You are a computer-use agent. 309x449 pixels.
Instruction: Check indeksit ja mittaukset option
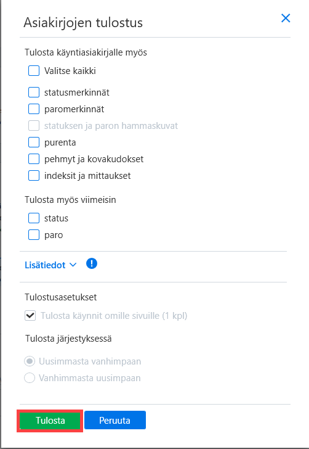click(x=34, y=175)
